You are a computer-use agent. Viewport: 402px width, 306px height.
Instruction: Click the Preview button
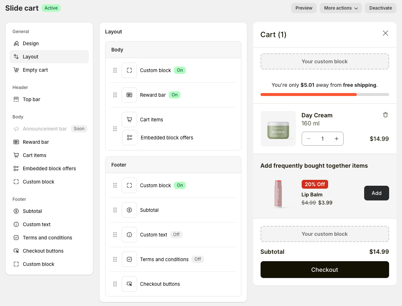pos(304,8)
